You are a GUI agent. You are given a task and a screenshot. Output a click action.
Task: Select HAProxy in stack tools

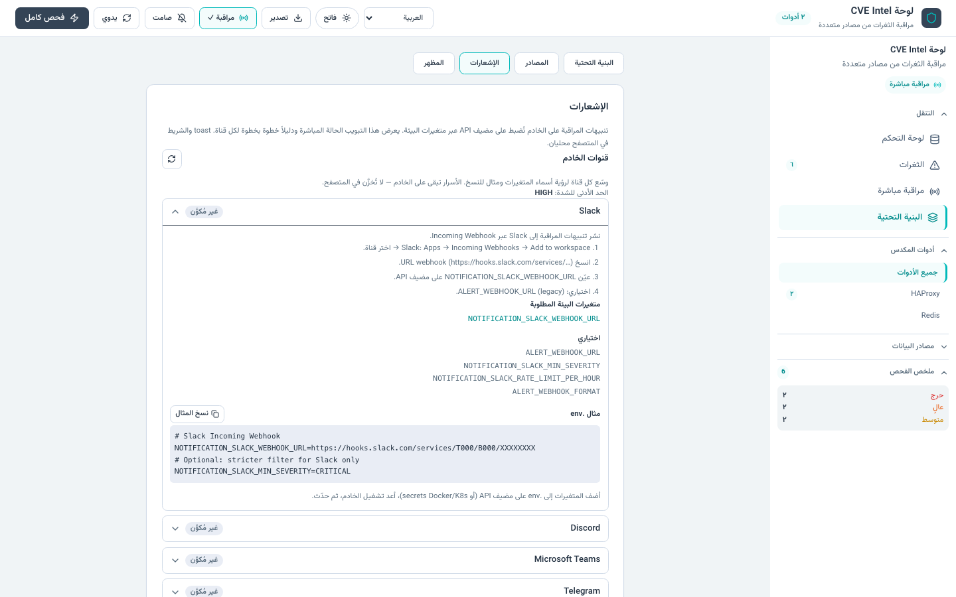863,294
